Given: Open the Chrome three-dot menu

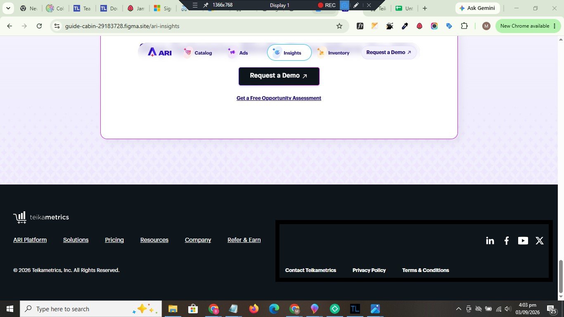Looking at the screenshot, I should point(554,26).
